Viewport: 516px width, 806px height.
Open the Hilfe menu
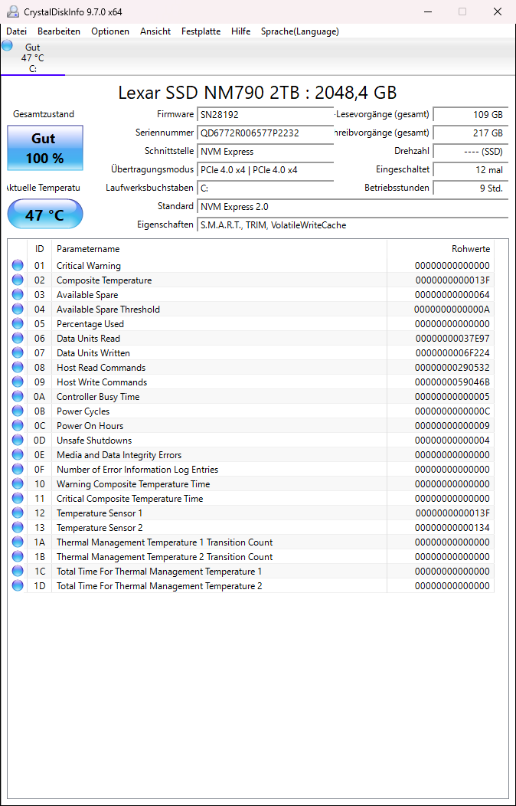click(241, 31)
